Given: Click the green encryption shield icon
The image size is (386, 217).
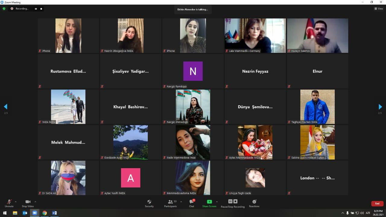Looking at the screenshot, I should (x=4, y=9).
